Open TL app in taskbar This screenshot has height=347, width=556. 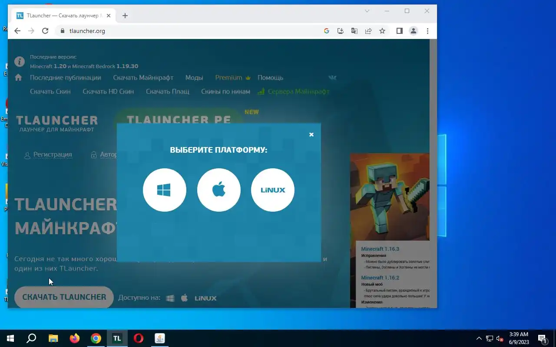(x=117, y=338)
